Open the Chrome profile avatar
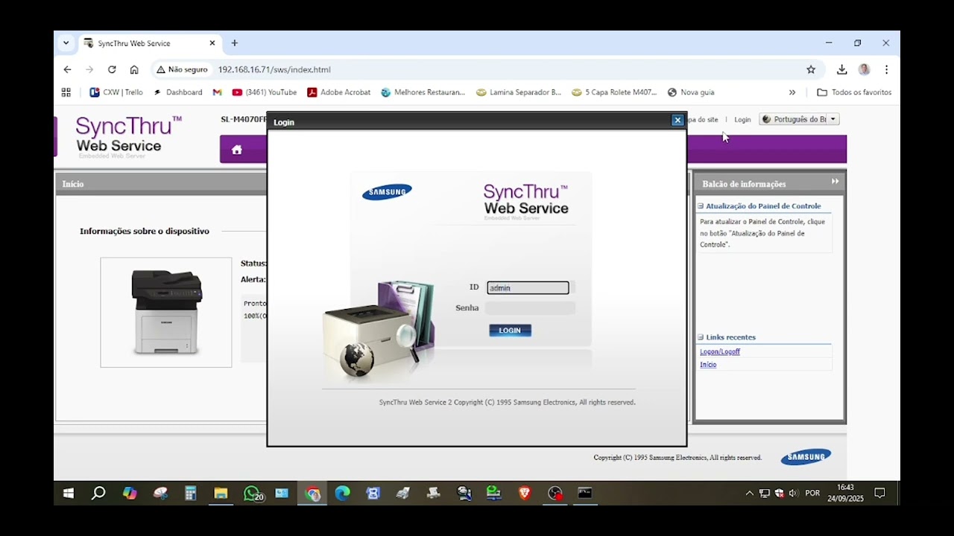 click(x=864, y=69)
